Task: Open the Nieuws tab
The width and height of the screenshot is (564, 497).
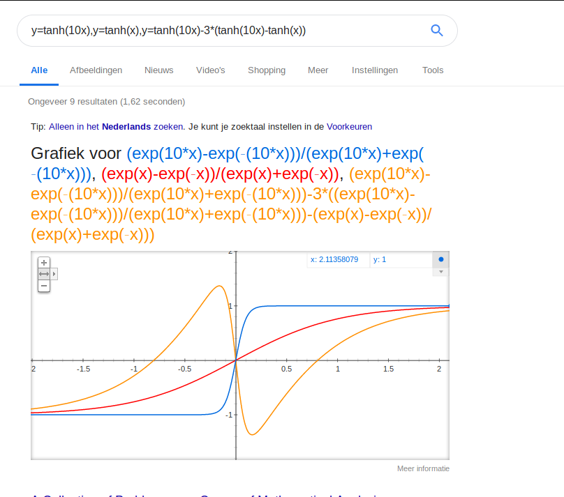Action: pos(159,70)
